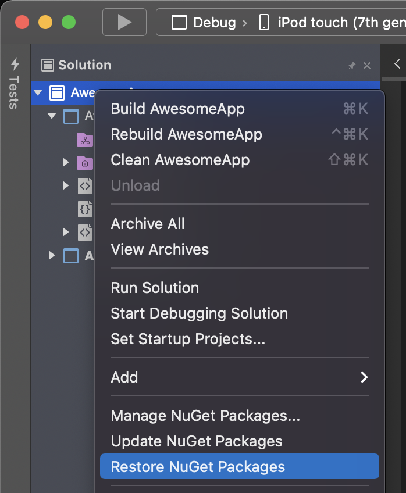This screenshot has width=406, height=493.
Task: Click the Run play button
Action: [124, 22]
